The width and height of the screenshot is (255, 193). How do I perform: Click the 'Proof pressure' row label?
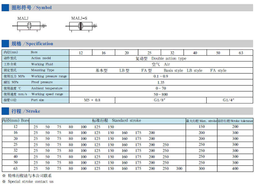(x=42, y=82)
